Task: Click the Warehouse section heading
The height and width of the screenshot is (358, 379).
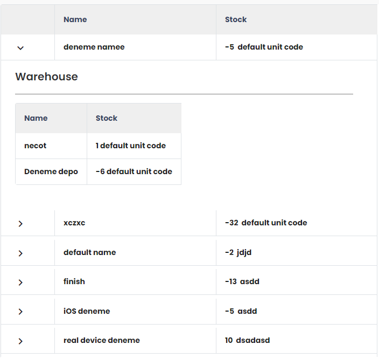Action: (x=46, y=77)
